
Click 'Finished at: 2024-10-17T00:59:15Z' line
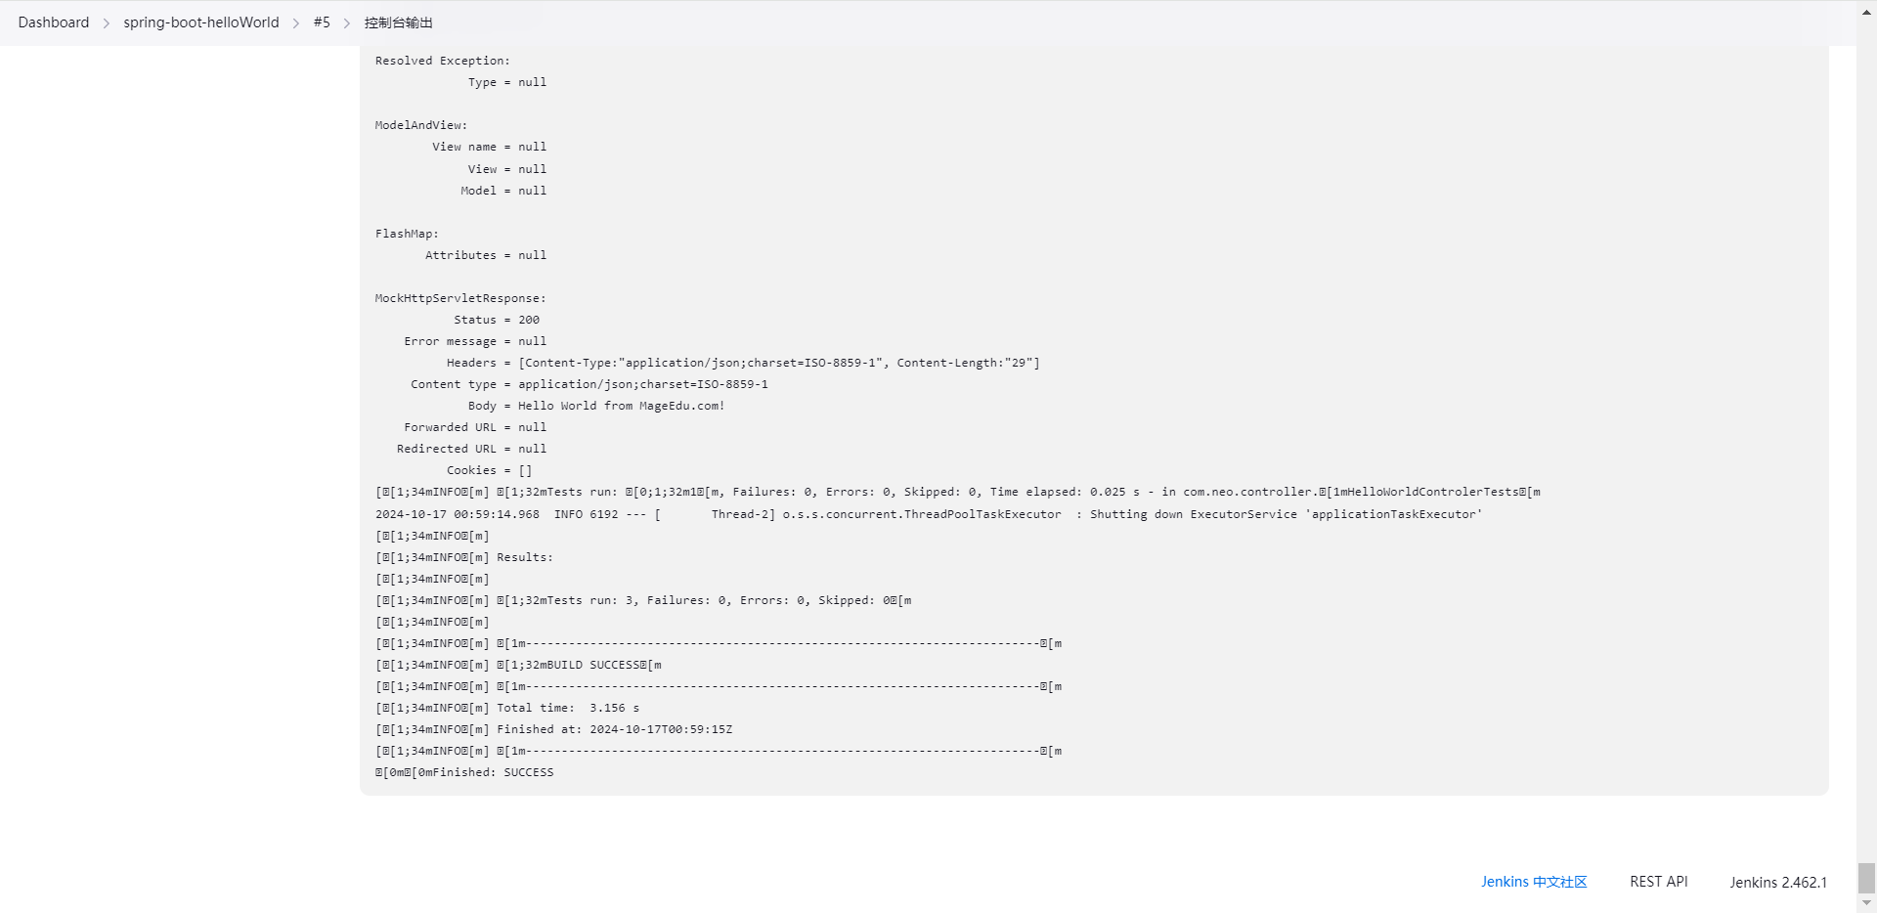pos(554,729)
